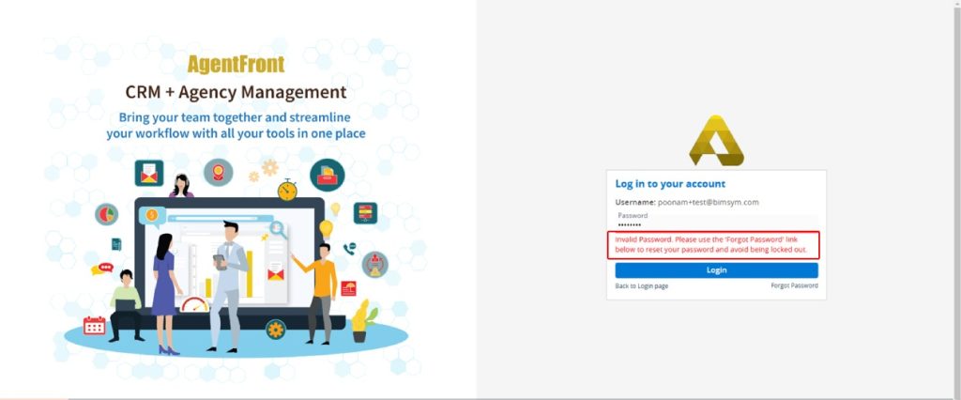Click the AgentFront title text
This screenshot has height=400, width=961.
pos(236,64)
